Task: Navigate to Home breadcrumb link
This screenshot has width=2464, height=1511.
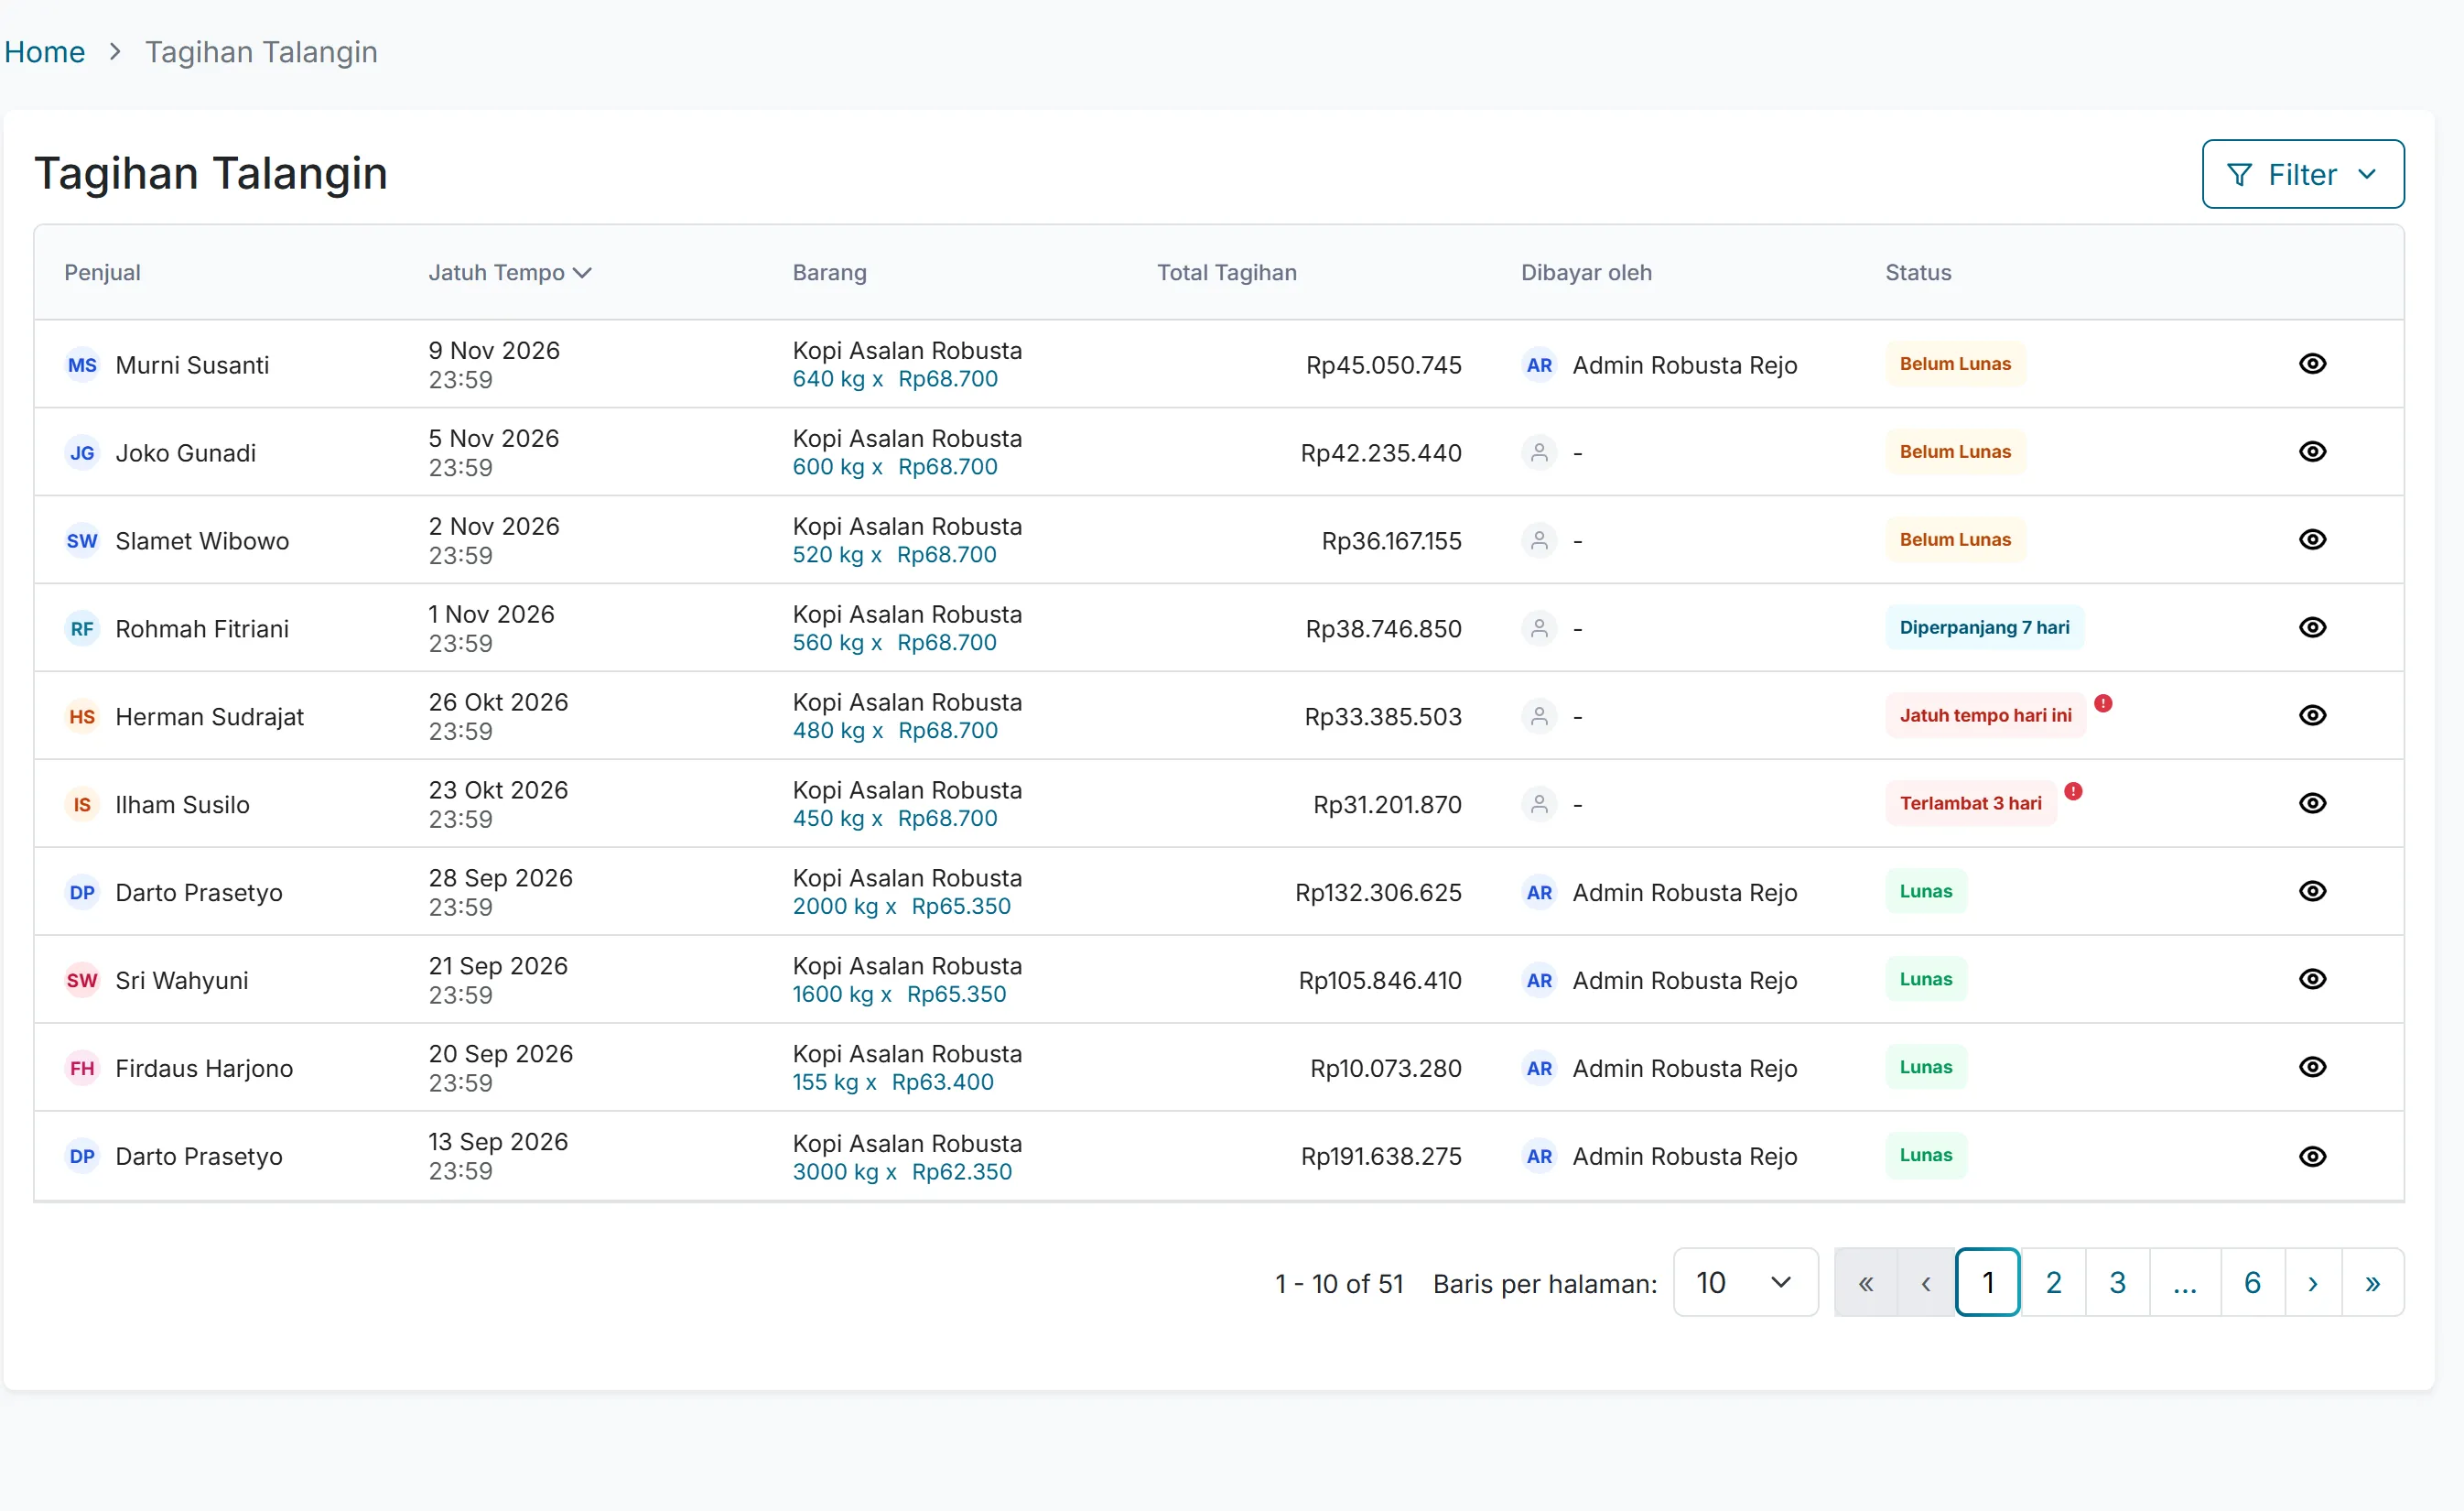Action: coord(45,52)
